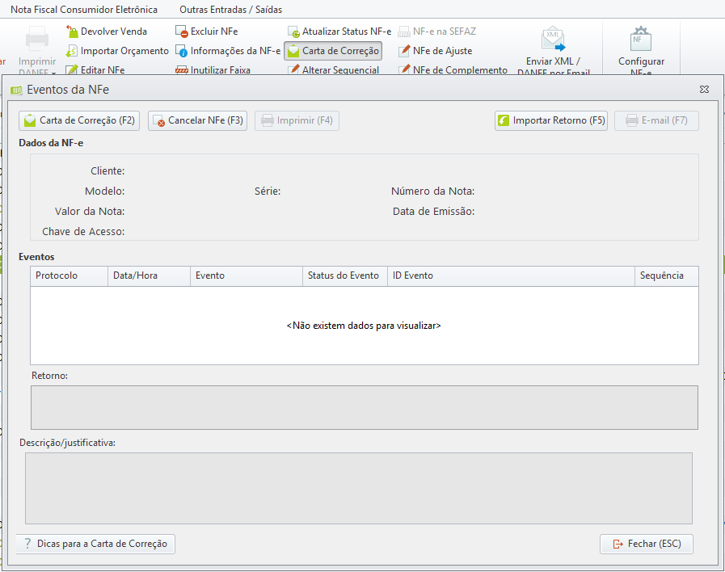The image size is (725, 572).
Task: Click the Fechar (ESC) button
Action: (647, 544)
